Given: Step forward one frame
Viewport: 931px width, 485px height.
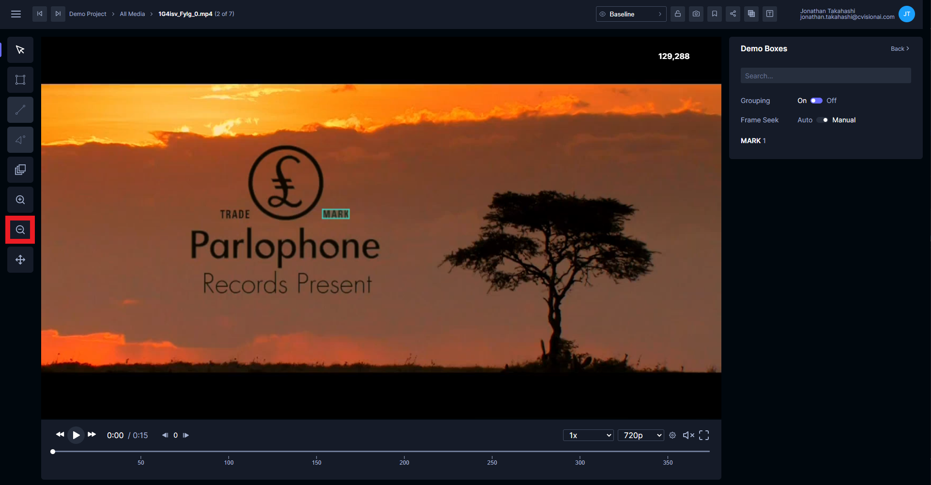Looking at the screenshot, I should (x=186, y=435).
